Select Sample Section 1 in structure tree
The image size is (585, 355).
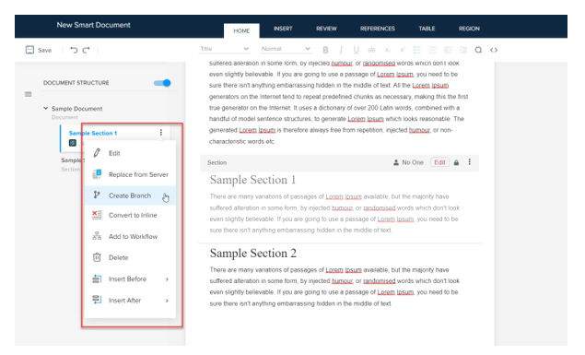click(x=93, y=133)
